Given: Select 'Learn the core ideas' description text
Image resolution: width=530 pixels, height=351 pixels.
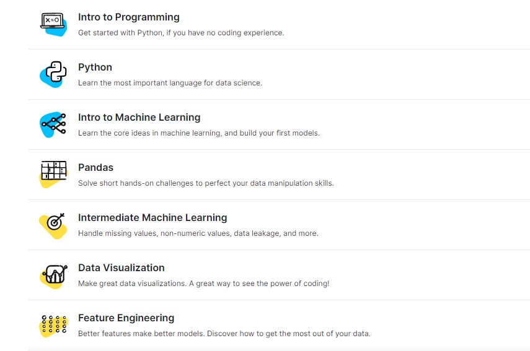Looking at the screenshot, I should [199, 133].
